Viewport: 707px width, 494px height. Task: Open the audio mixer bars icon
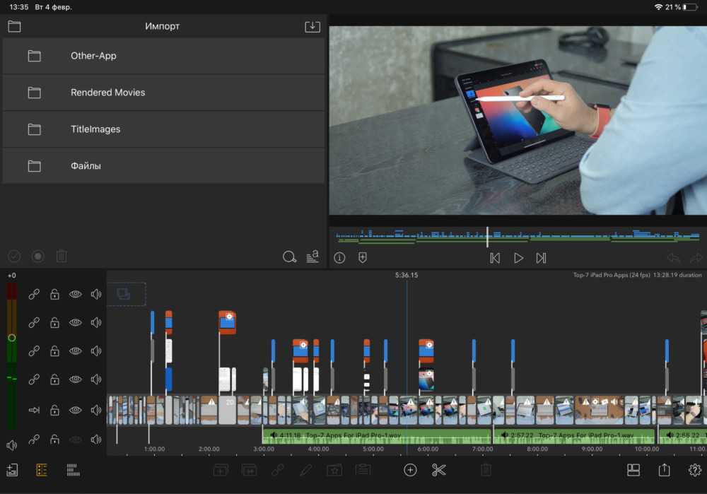point(72,470)
